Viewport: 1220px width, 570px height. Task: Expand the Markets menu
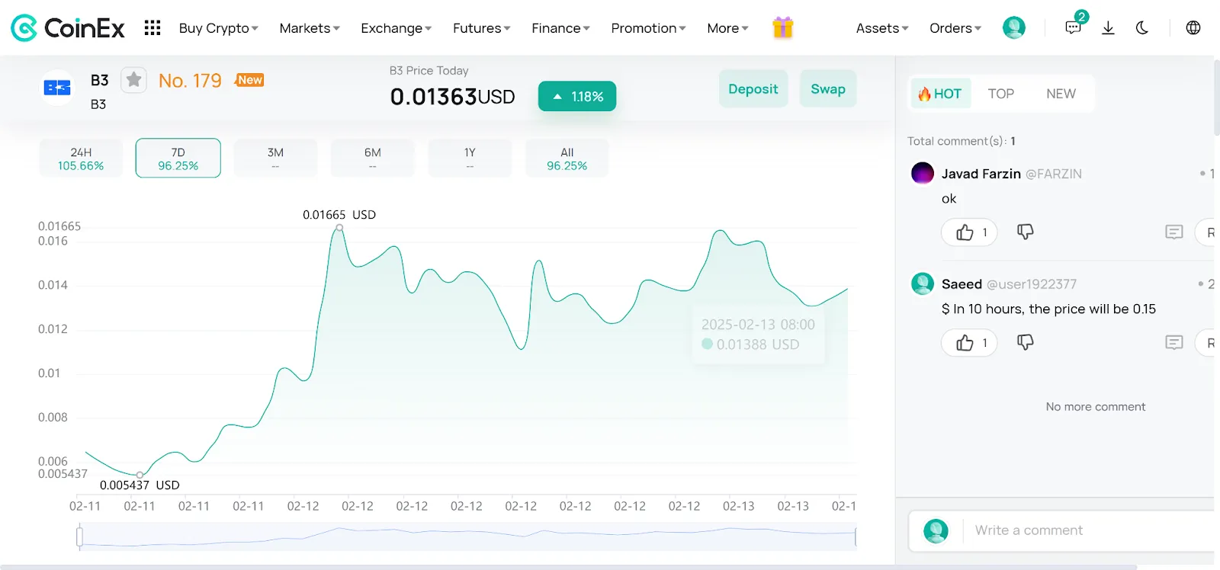pos(309,28)
